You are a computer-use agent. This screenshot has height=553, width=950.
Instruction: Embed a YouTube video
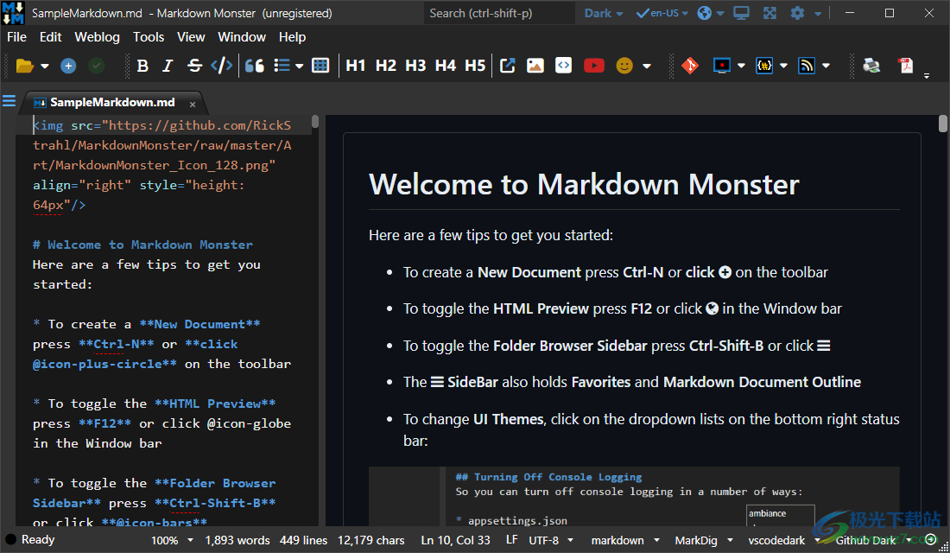594,66
